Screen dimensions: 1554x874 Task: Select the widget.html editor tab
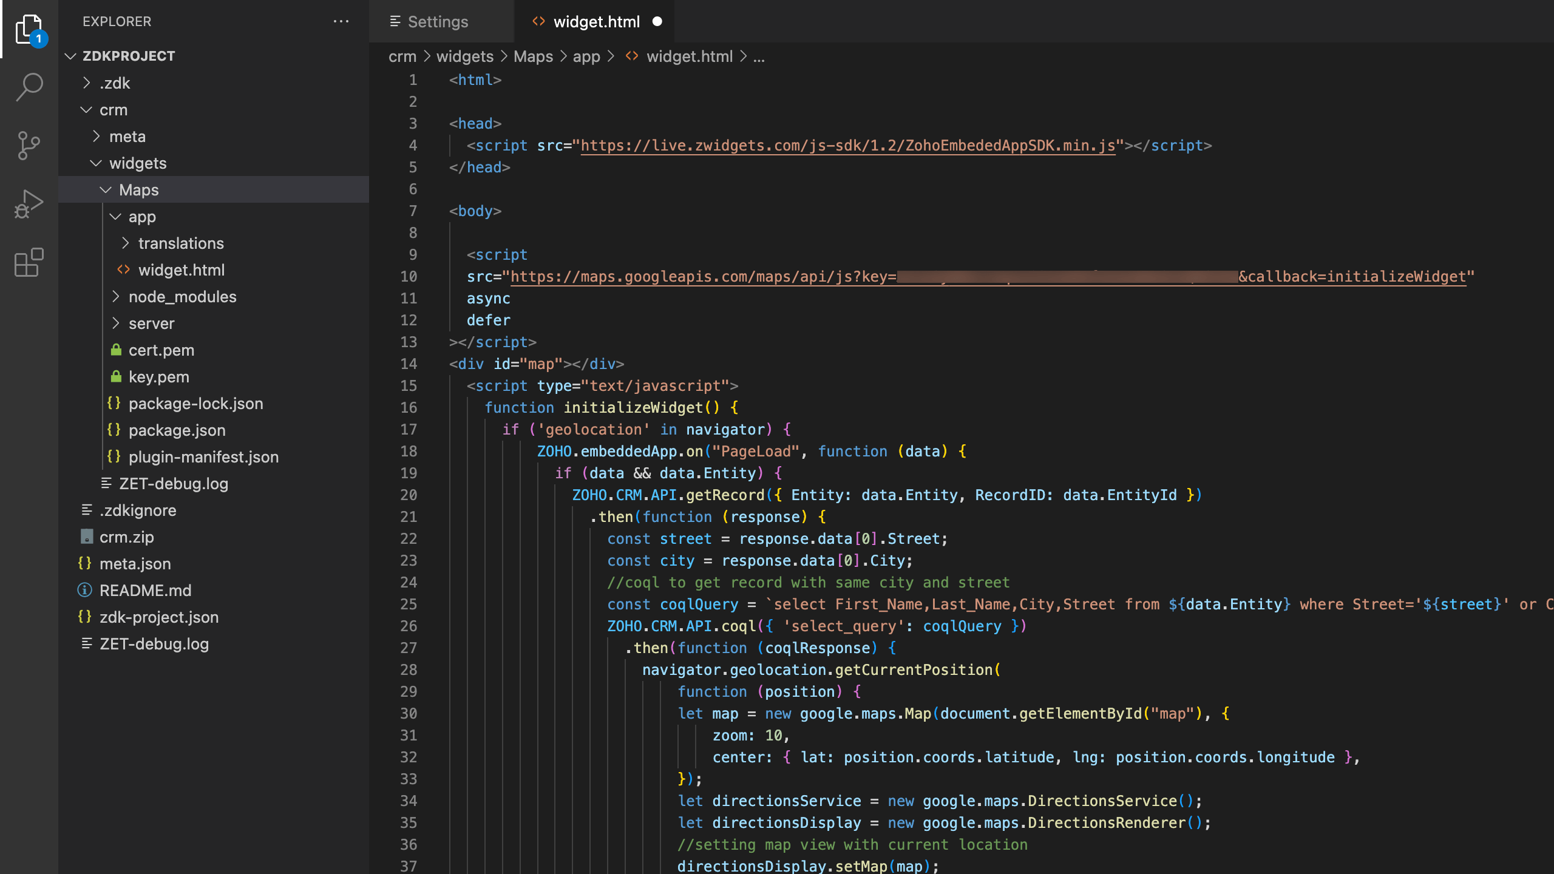(596, 22)
